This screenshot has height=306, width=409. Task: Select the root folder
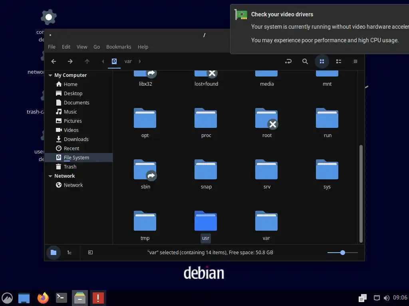266,118
